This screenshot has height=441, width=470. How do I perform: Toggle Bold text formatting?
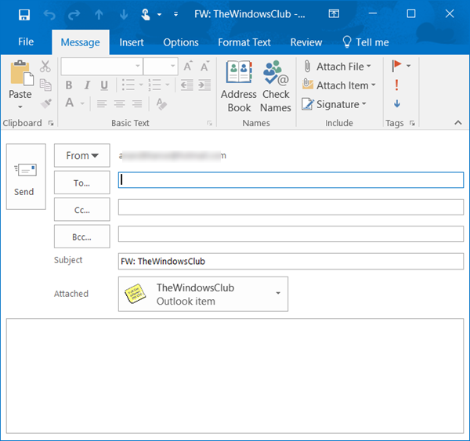69,85
